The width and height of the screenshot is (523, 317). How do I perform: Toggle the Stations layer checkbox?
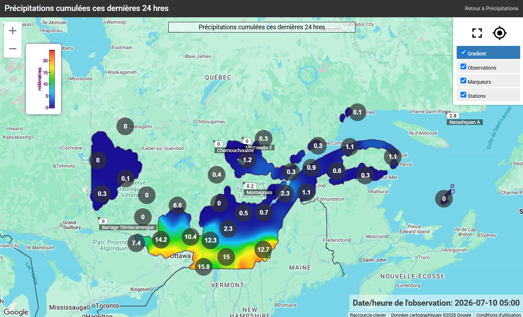[463, 95]
